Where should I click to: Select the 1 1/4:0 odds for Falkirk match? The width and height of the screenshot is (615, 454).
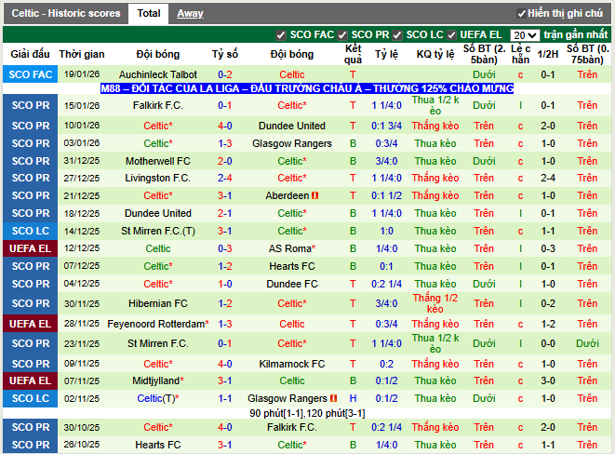(x=386, y=105)
